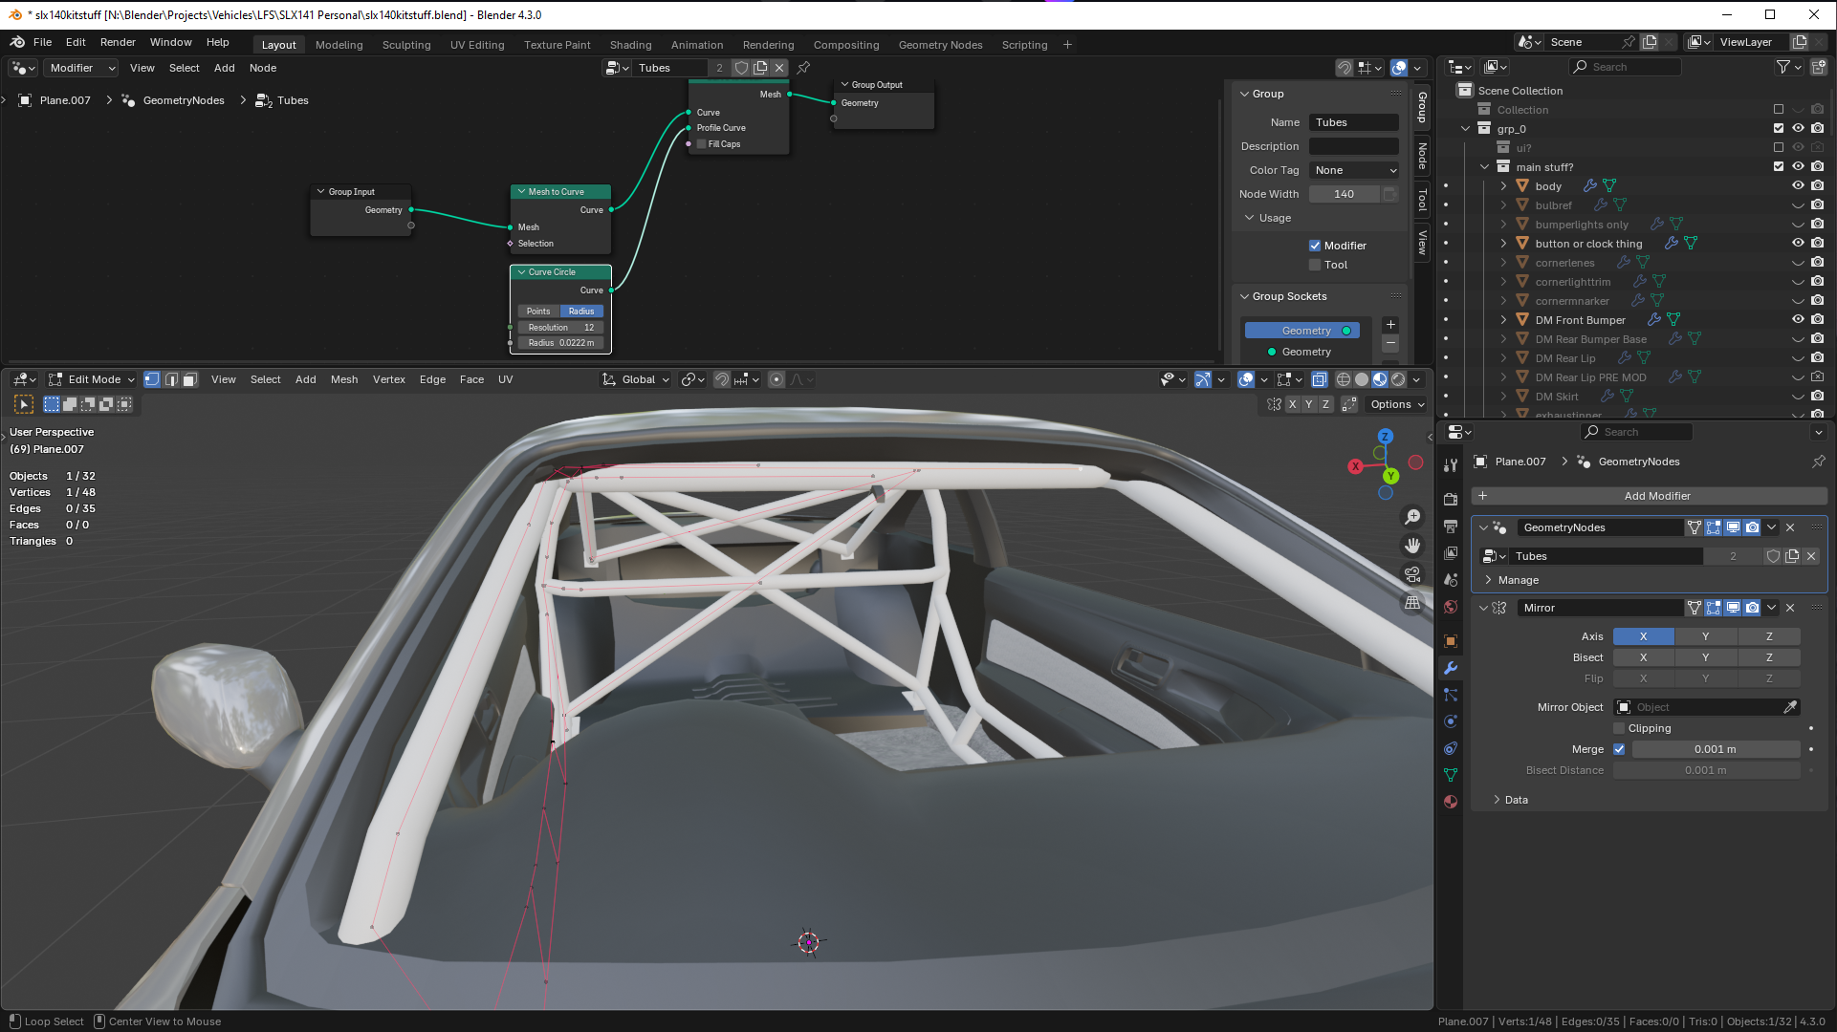
Task: Open the Color Tag dropdown
Action: point(1354,170)
